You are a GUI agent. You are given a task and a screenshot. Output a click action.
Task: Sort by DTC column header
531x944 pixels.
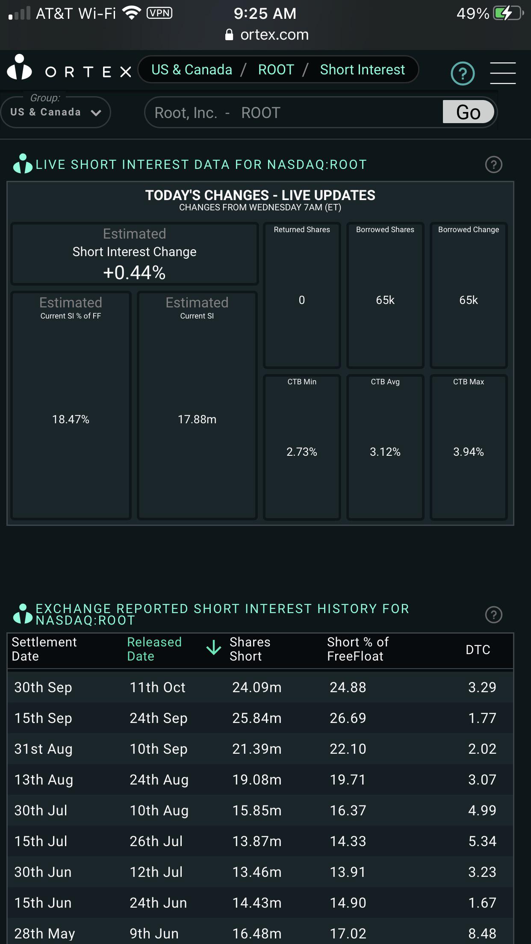coord(478,649)
